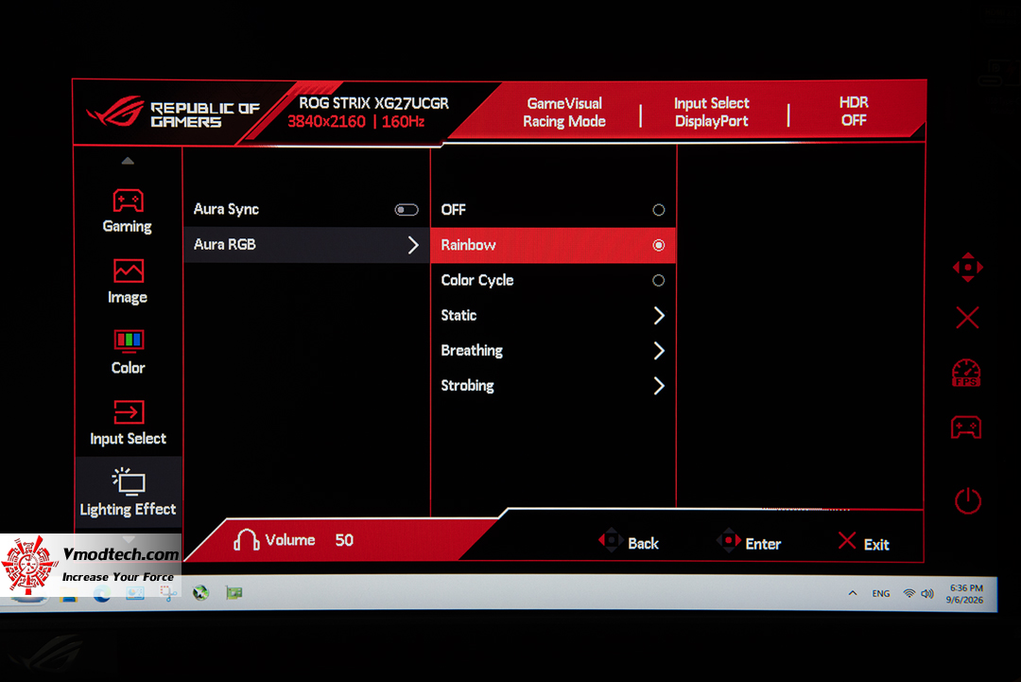Click the 3840x2160 resolution text
The image size is (1021, 682).
click(x=326, y=121)
